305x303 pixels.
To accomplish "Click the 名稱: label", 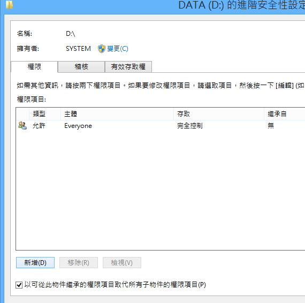I will coord(25,34).
